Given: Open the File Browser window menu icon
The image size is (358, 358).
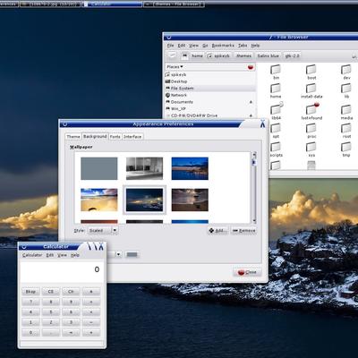Looking at the screenshot, I should coord(168,37).
